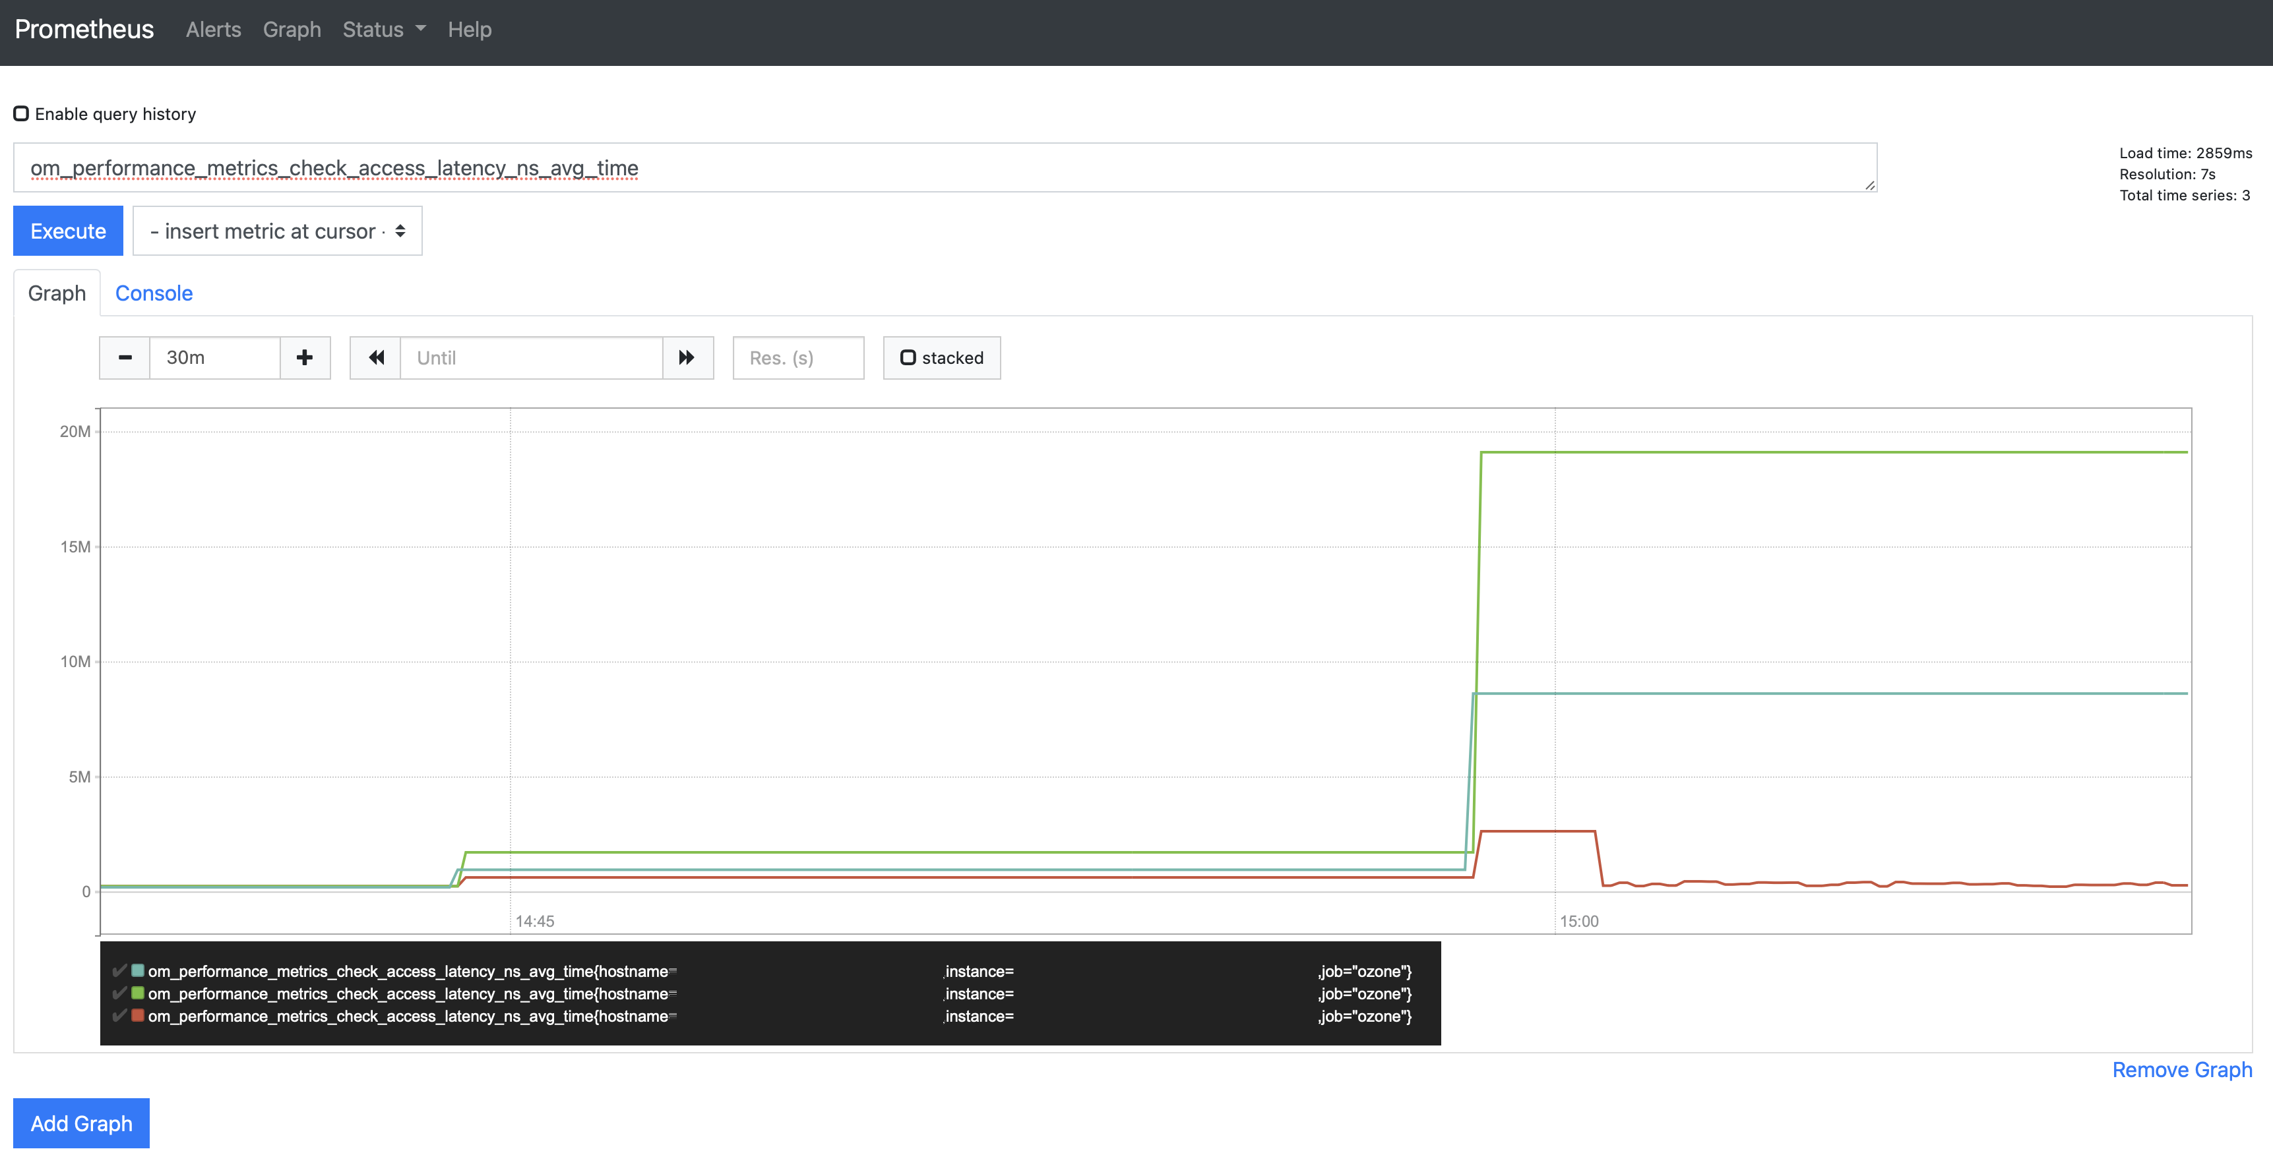Toggle checkmark for green series in legend
Viewport: 2273px width, 1176px height.
coord(119,993)
